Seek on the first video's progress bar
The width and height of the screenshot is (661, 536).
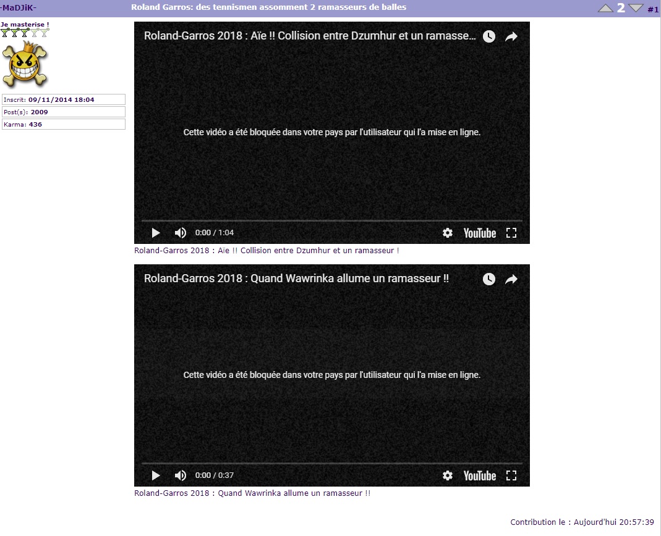pyautogui.click(x=331, y=220)
